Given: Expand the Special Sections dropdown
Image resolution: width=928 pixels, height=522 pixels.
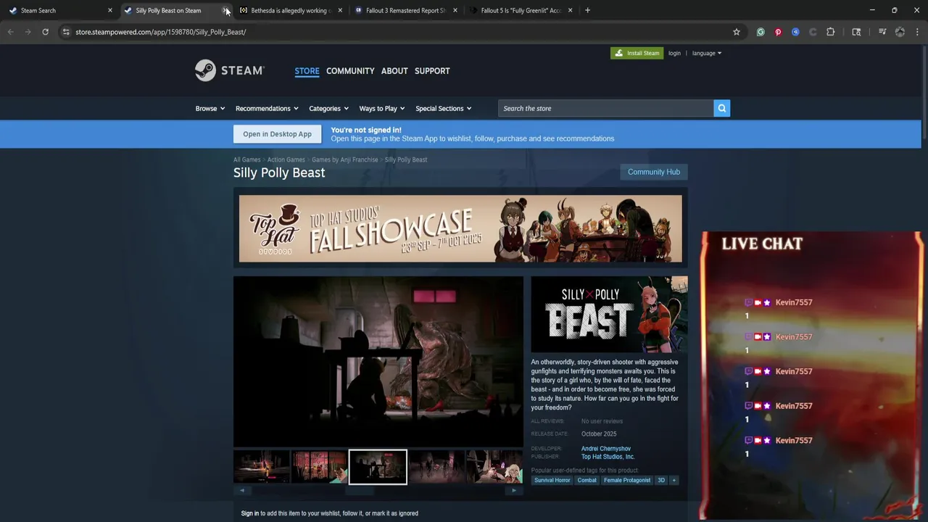Looking at the screenshot, I should click(x=444, y=108).
